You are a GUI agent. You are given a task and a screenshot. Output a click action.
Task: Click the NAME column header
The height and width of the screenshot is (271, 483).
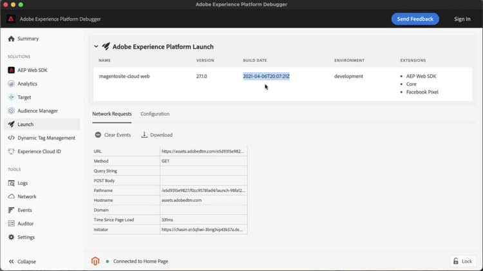(x=104, y=61)
